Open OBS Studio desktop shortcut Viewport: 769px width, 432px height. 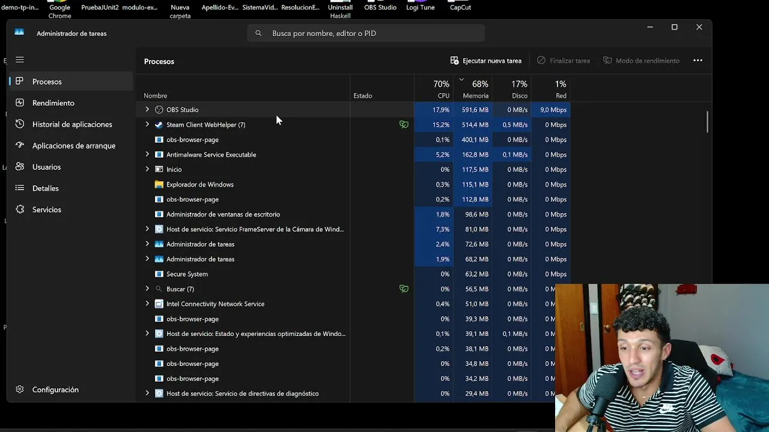coord(380,6)
